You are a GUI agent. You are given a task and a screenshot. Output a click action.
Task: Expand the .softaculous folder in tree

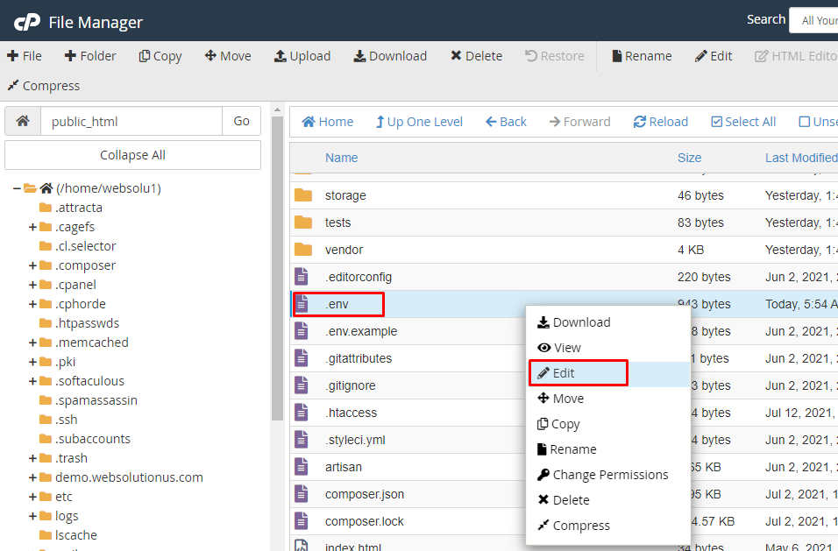(32, 381)
